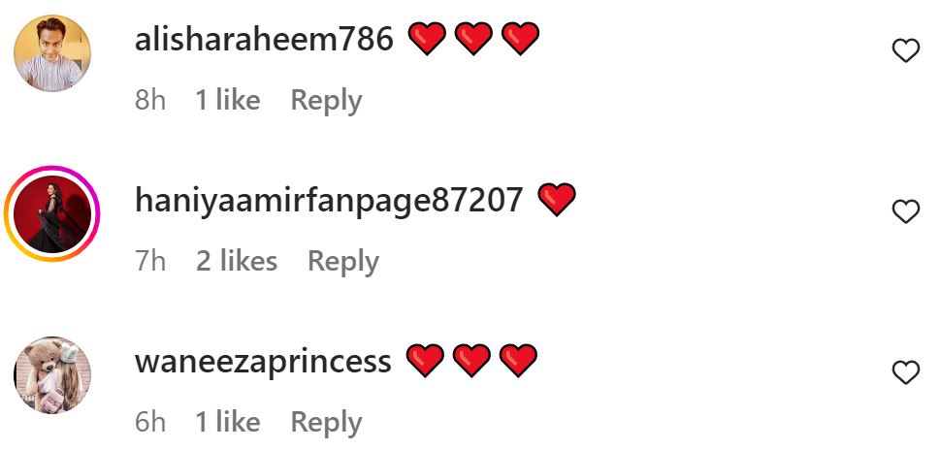Reply to alisharaheem786's comment

pos(326,101)
